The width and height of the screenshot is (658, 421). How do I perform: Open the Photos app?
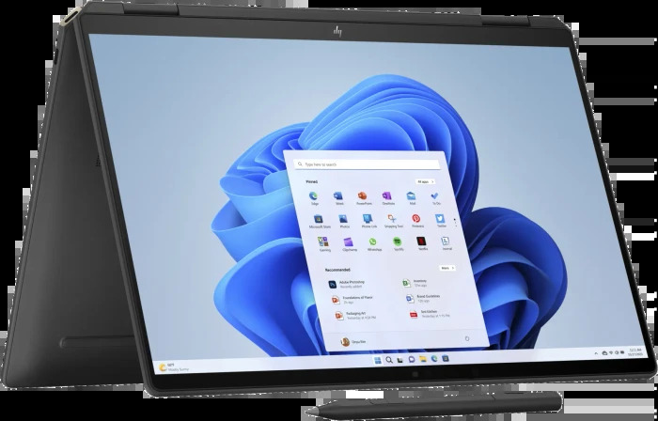343,220
